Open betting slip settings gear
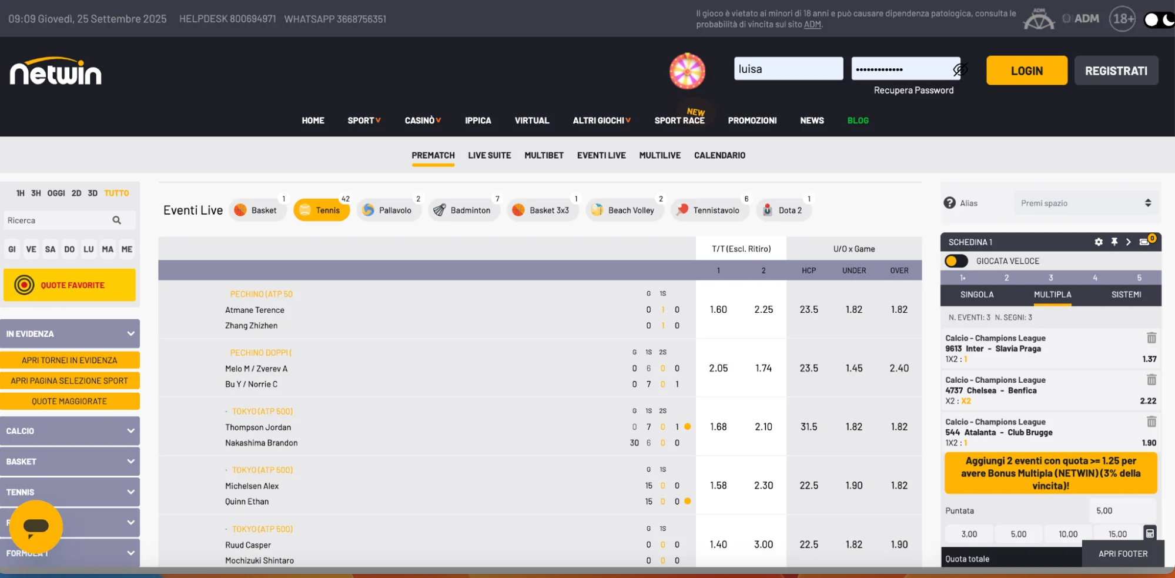Screen dimensions: 1175x578 click(x=1098, y=242)
